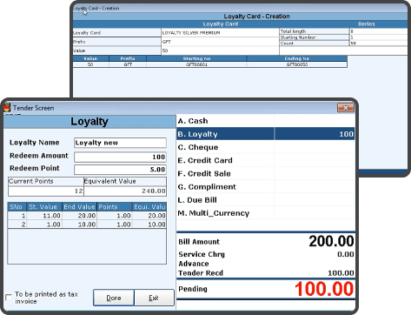The width and height of the screenshot is (411, 315).
Task: Select G. Compliment option
Action: tap(266, 187)
